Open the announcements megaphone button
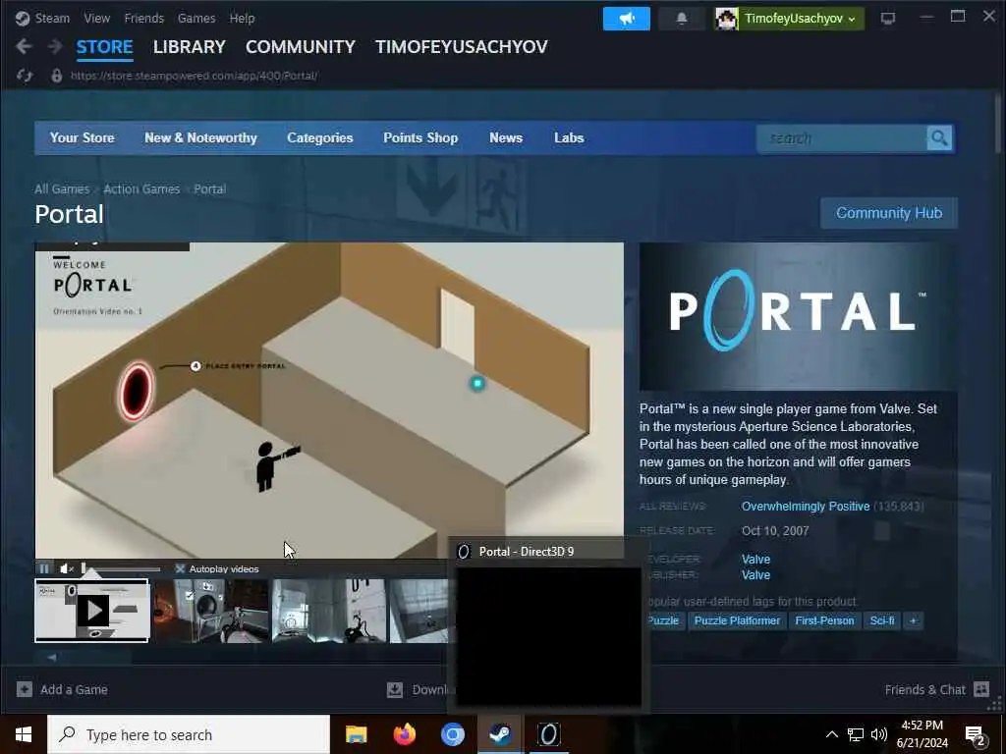 tap(626, 19)
